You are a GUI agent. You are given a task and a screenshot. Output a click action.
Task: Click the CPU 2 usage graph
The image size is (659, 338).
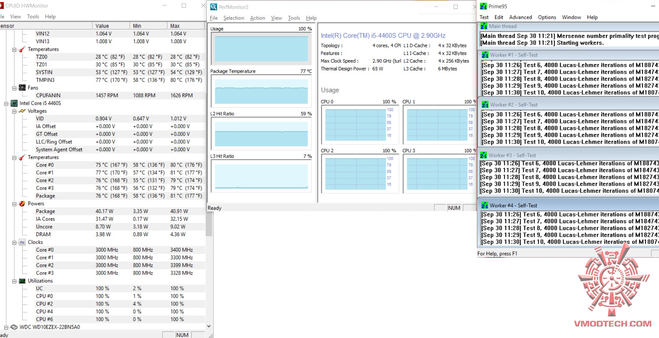click(x=360, y=174)
